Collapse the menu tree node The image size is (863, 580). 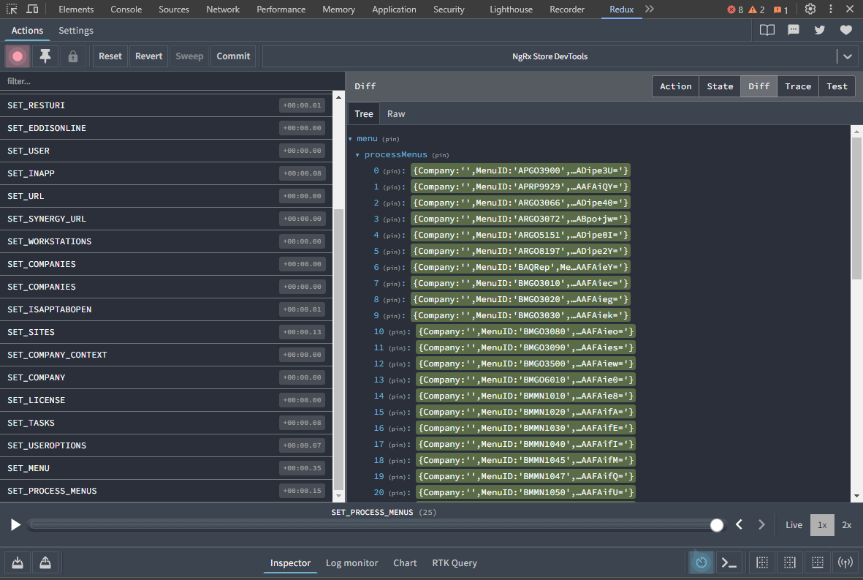(x=350, y=139)
